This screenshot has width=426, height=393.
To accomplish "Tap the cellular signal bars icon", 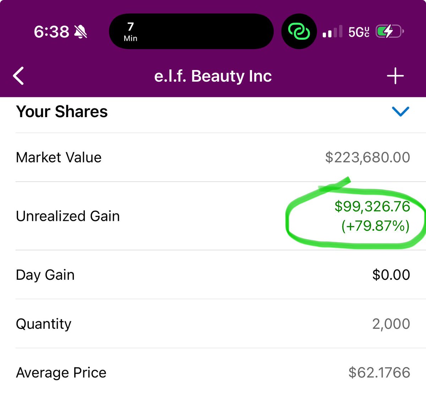I will pyautogui.click(x=332, y=32).
